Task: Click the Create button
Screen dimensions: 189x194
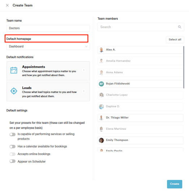Action: (x=175, y=184)
